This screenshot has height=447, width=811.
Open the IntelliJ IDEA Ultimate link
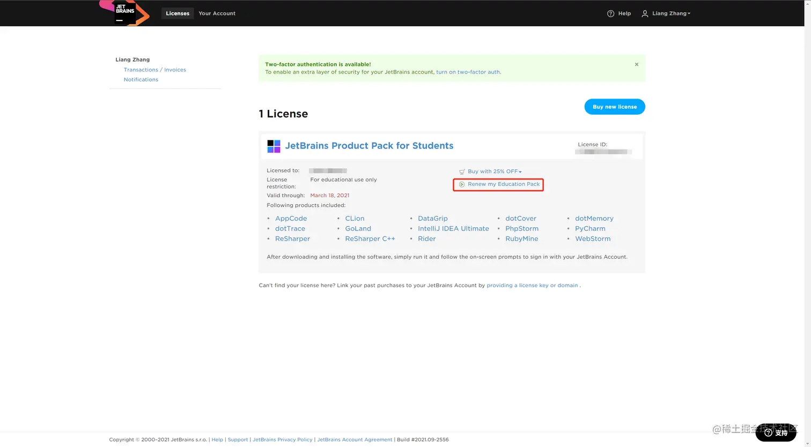[453, 228]
